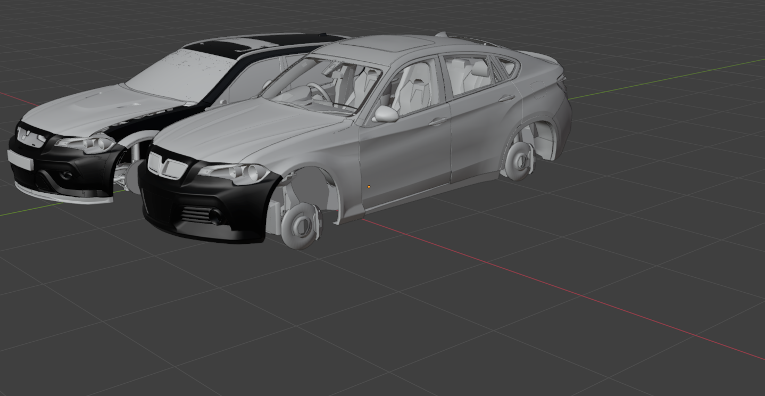The width and height of the screenshot is (765, 396).
Task: Click the gray car's side mirror
Action: click(x=386, y=113)
